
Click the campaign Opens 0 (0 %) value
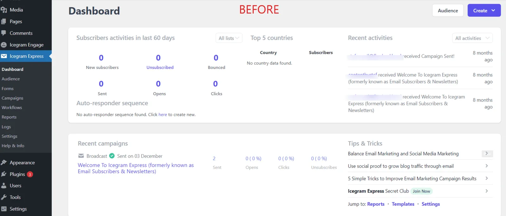254,158
